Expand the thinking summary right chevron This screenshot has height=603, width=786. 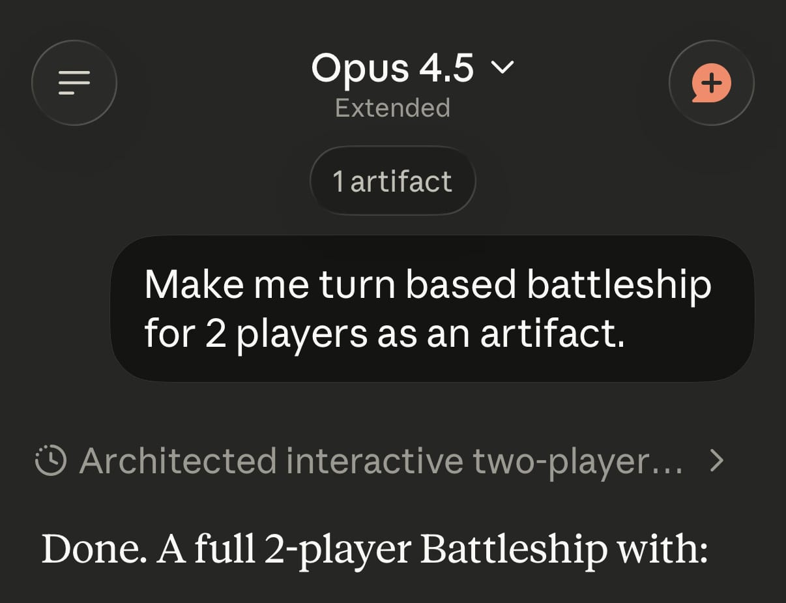point(716,461)
